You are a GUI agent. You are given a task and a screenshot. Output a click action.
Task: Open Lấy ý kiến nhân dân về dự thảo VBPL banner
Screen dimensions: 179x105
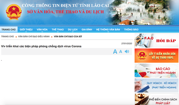[x=156, y=56]
